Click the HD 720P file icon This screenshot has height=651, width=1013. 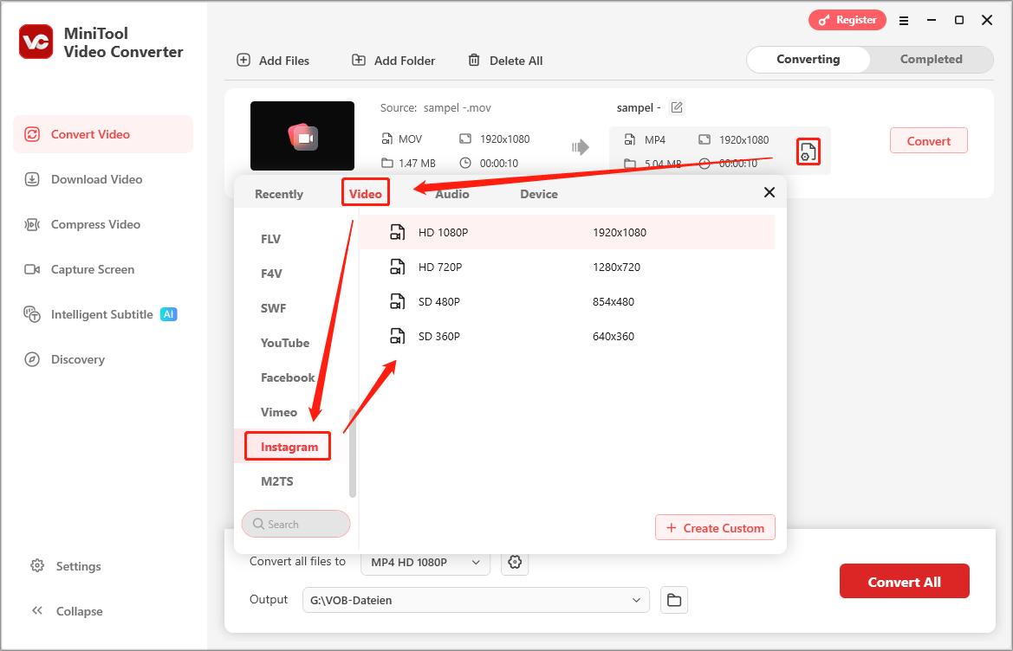tap(398, 267)
